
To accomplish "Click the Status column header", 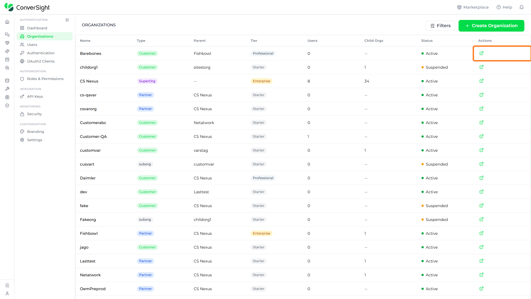I will pyautogui.click(x=427, y=41).
